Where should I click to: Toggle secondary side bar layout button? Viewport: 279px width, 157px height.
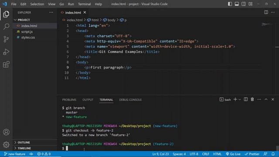click(243, 4)
